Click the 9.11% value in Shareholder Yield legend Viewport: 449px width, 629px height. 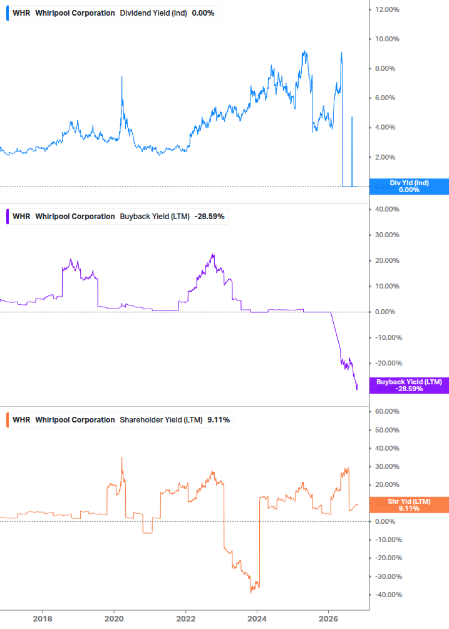click(219, 419)
